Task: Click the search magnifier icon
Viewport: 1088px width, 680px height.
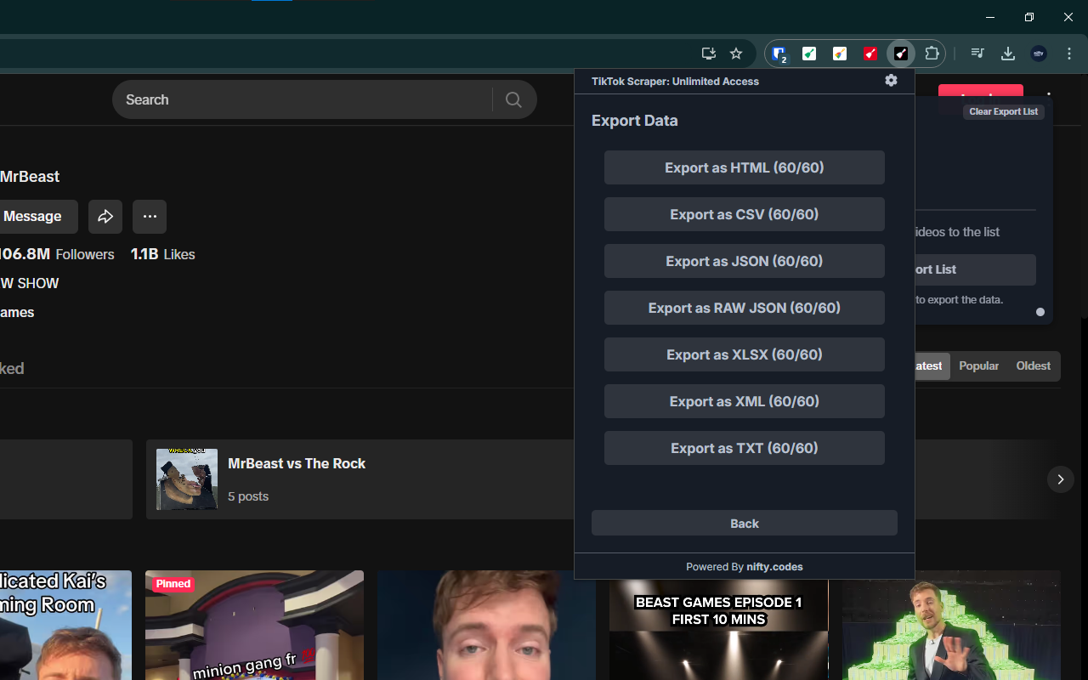Action: 513,99
